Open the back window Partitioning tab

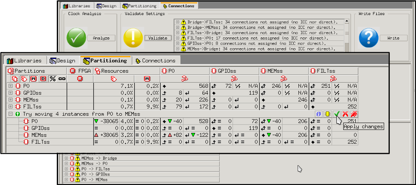point(140,6)
